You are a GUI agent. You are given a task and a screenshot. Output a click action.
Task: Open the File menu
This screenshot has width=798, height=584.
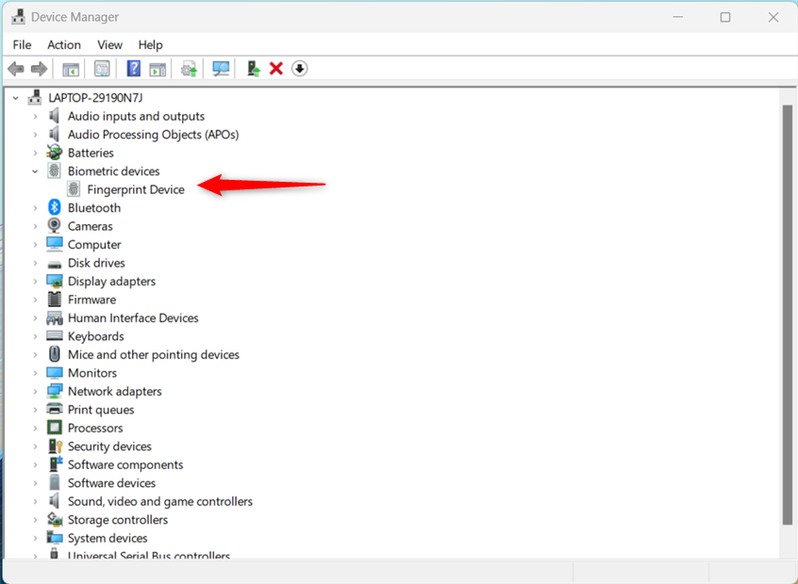click(22, 44)
